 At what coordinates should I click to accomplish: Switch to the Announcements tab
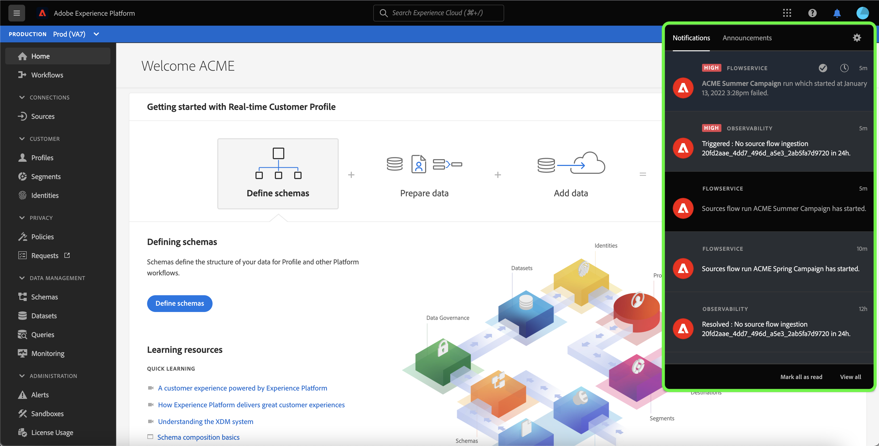click(747, 38)
